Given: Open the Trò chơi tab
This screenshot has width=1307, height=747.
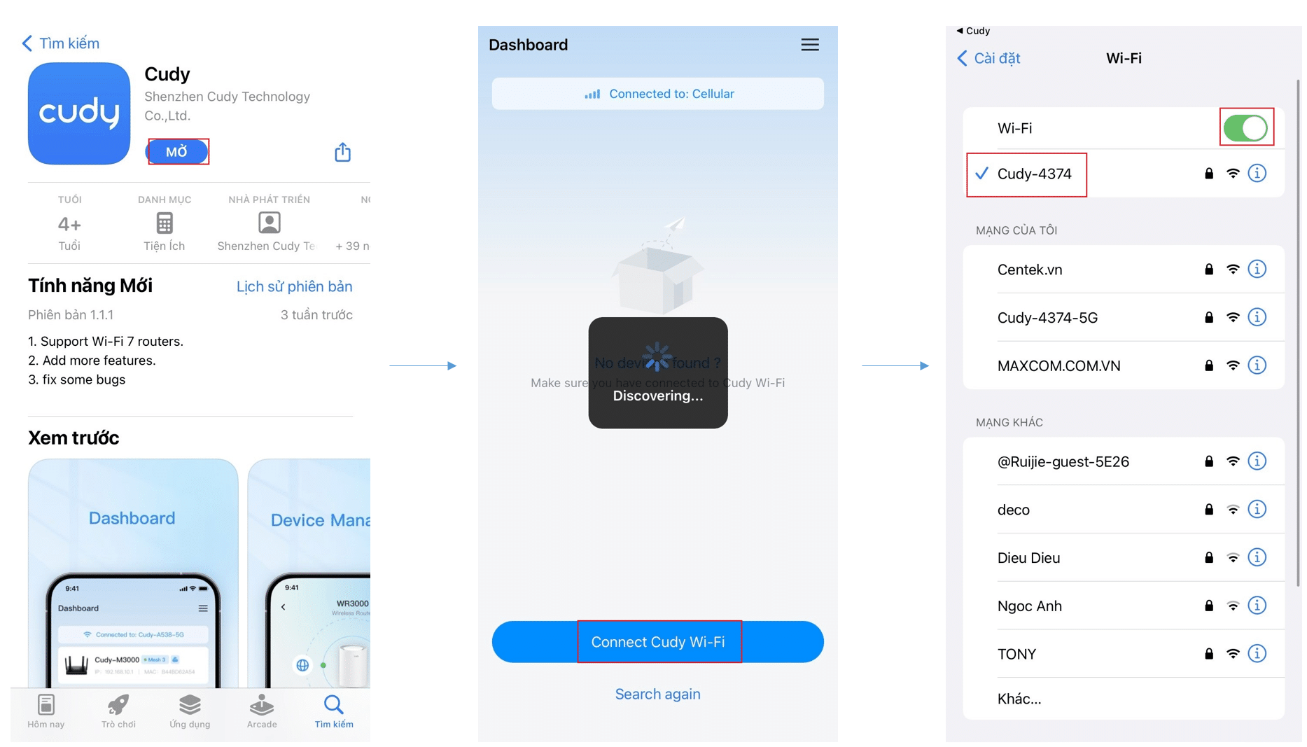Looking at the screenshot, I should coord(118,711).
